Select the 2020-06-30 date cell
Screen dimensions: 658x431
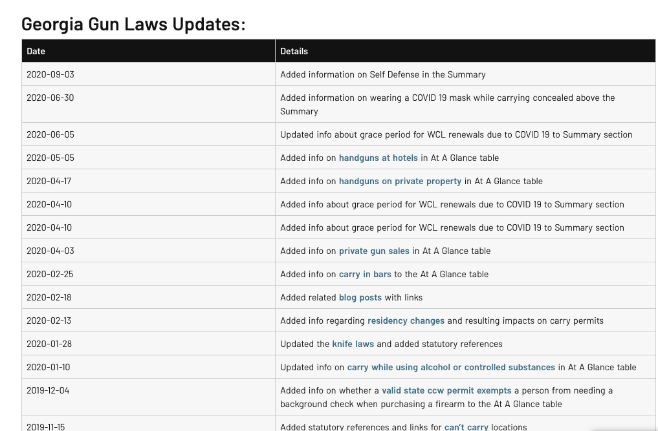[x=149, y=105]
